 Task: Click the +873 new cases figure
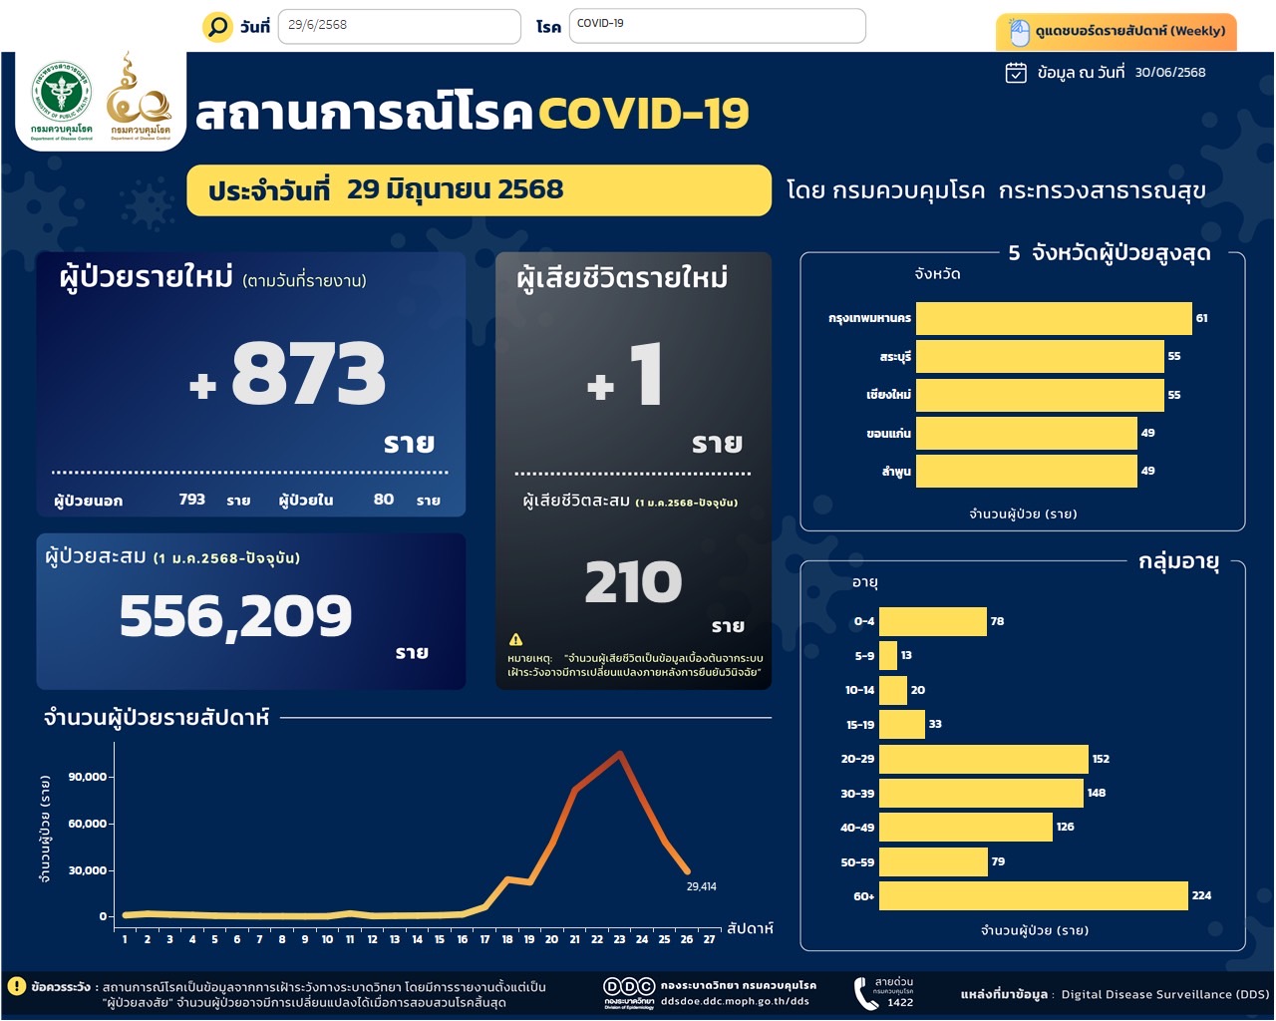click(288, 374)
